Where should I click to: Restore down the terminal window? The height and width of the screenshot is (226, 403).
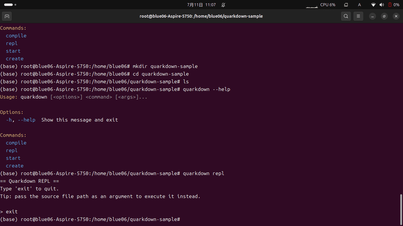pyautogui.click(x=384, y=16)
